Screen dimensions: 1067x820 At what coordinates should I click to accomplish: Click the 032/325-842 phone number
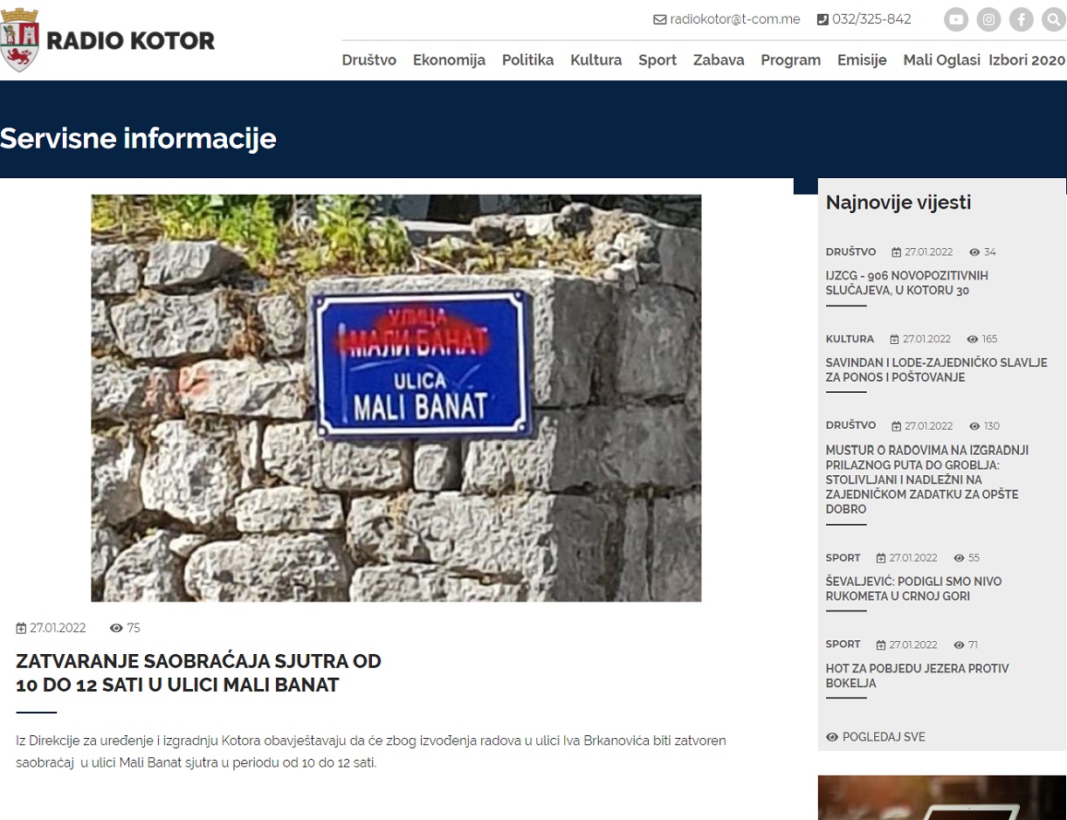871,19
